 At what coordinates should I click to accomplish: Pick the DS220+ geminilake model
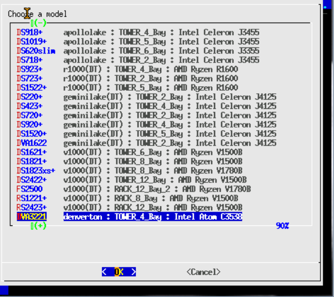point(147,97)
